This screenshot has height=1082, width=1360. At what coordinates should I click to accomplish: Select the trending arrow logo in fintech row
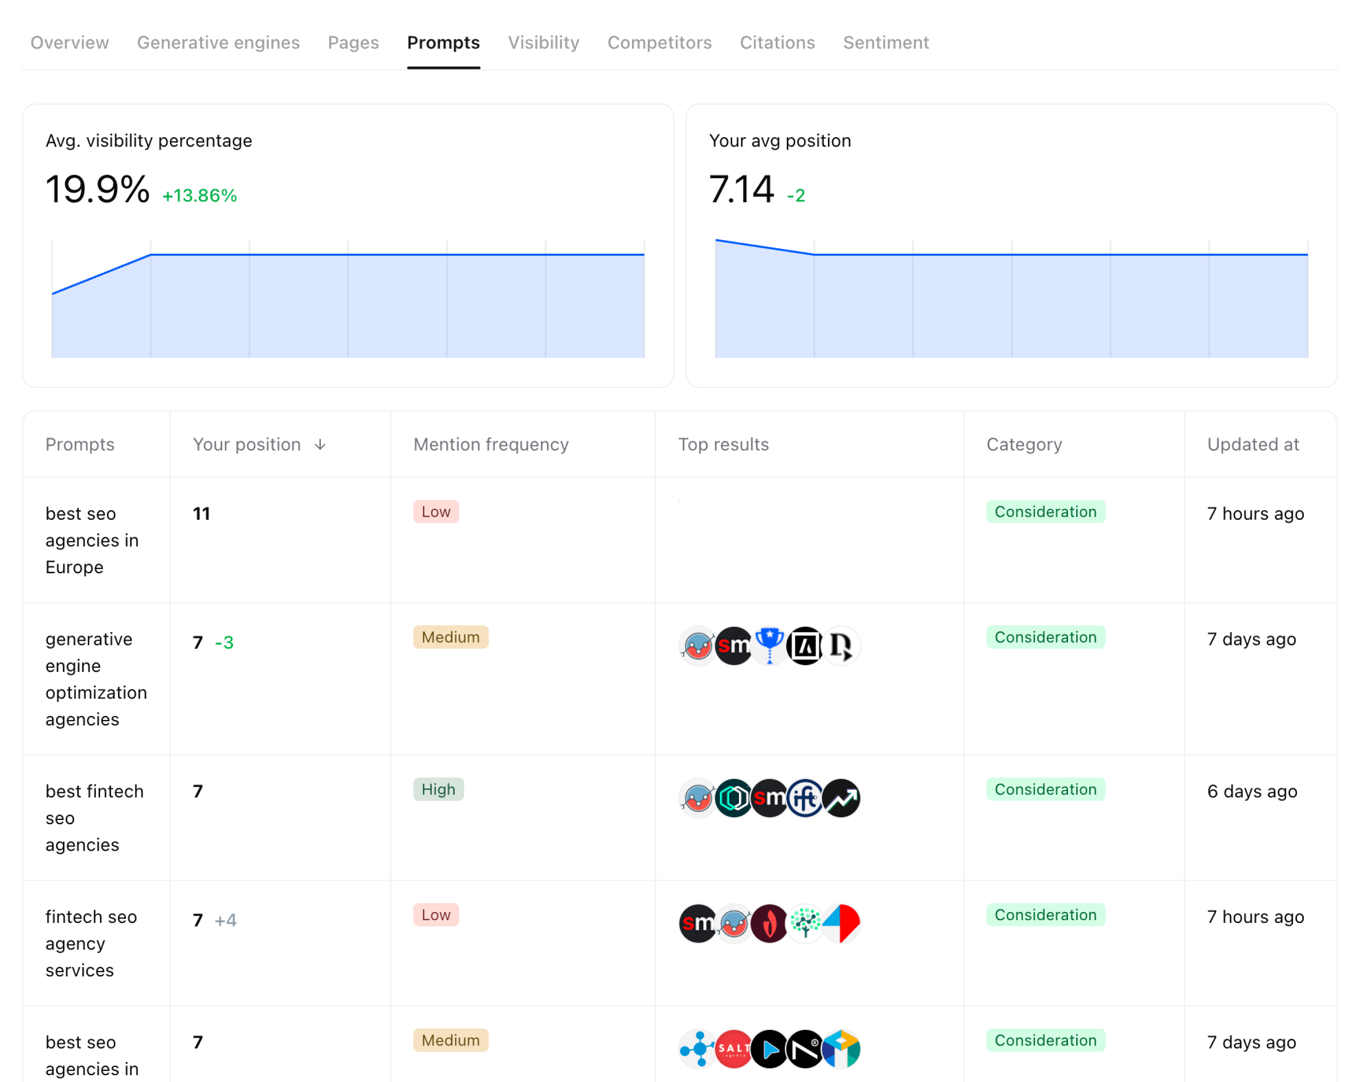pos(841,798)
